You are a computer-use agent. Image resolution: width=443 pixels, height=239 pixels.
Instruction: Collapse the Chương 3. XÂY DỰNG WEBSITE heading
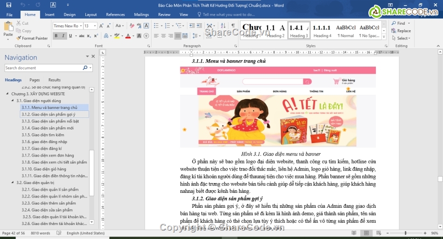[7, 94]
